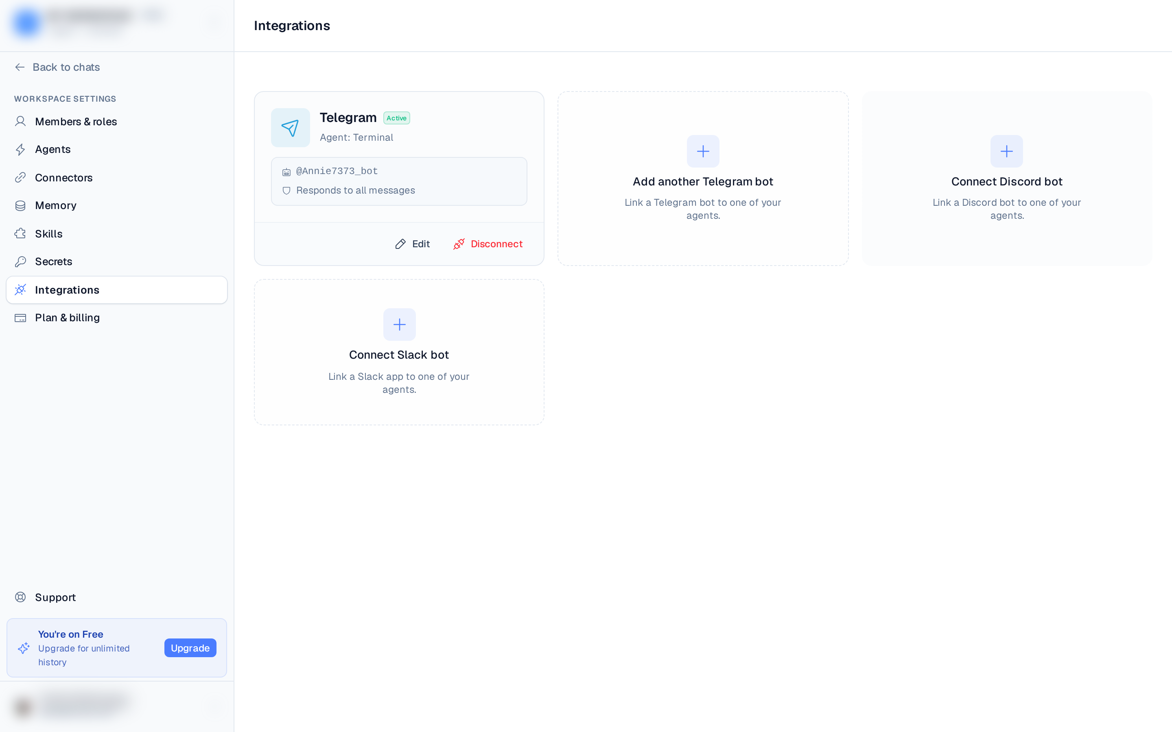This screenshot has height=732, width=1172.
Task: Click the Connectors link icon
Action: click(x=20, y=178)
